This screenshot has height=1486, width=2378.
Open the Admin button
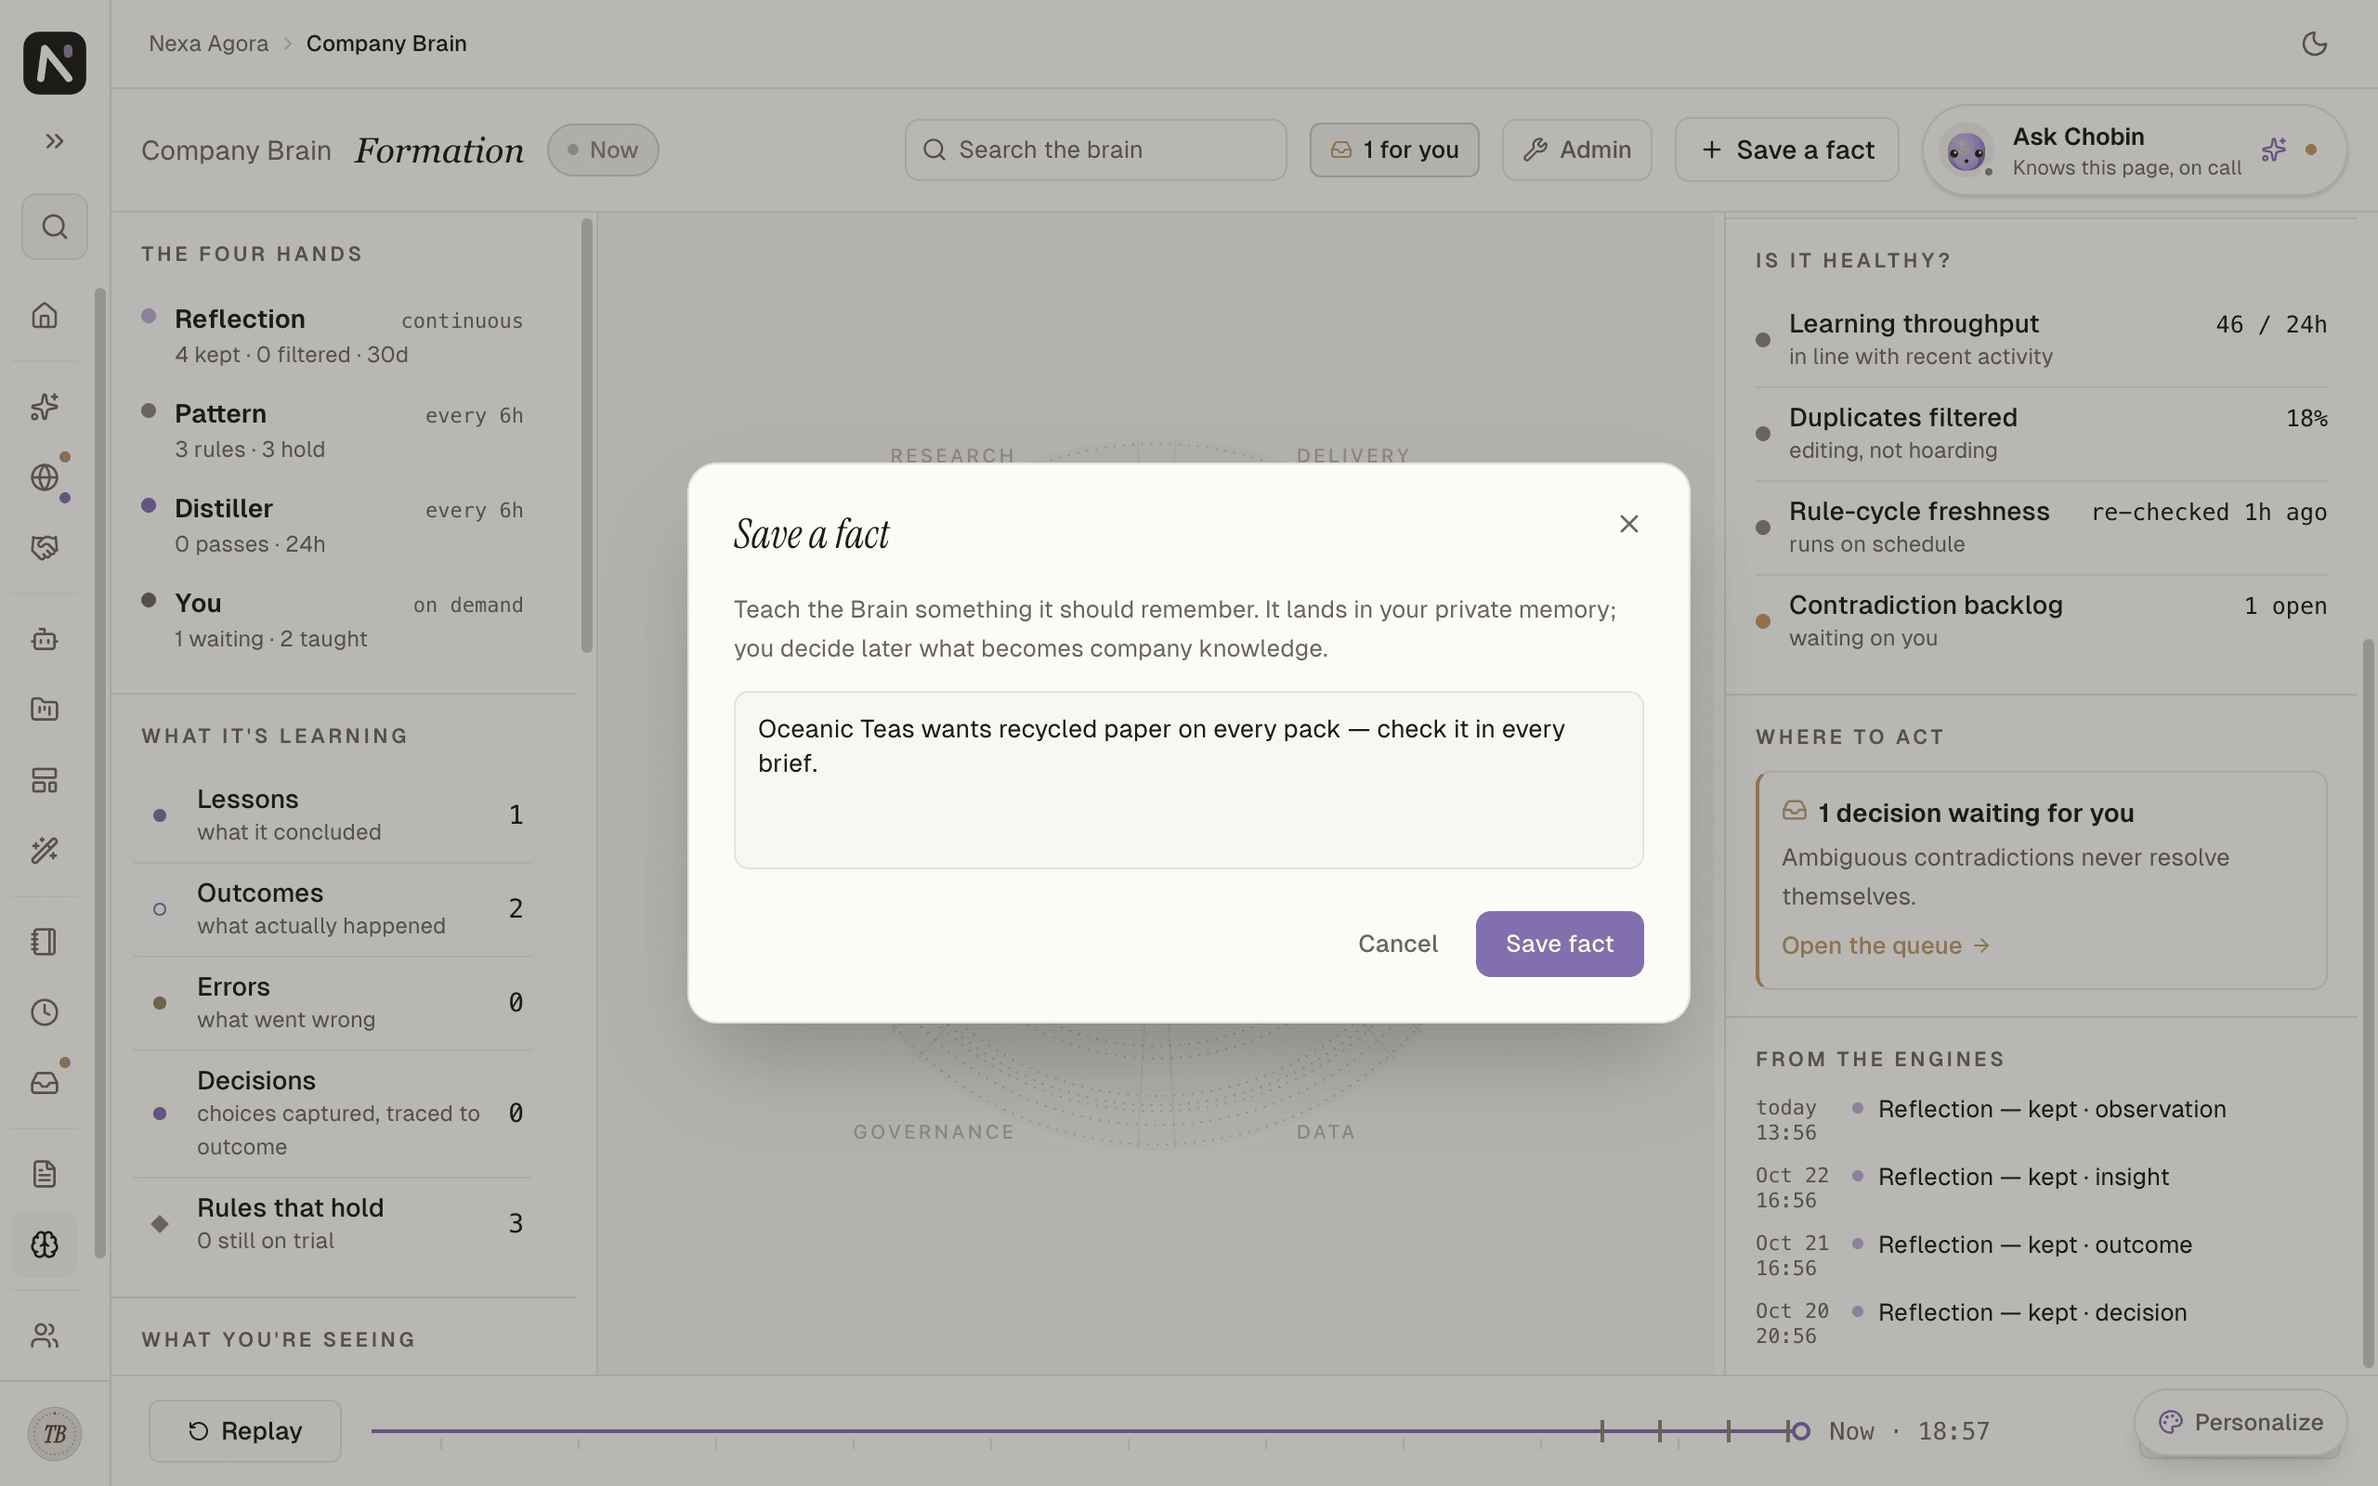tap(1576, 150)
